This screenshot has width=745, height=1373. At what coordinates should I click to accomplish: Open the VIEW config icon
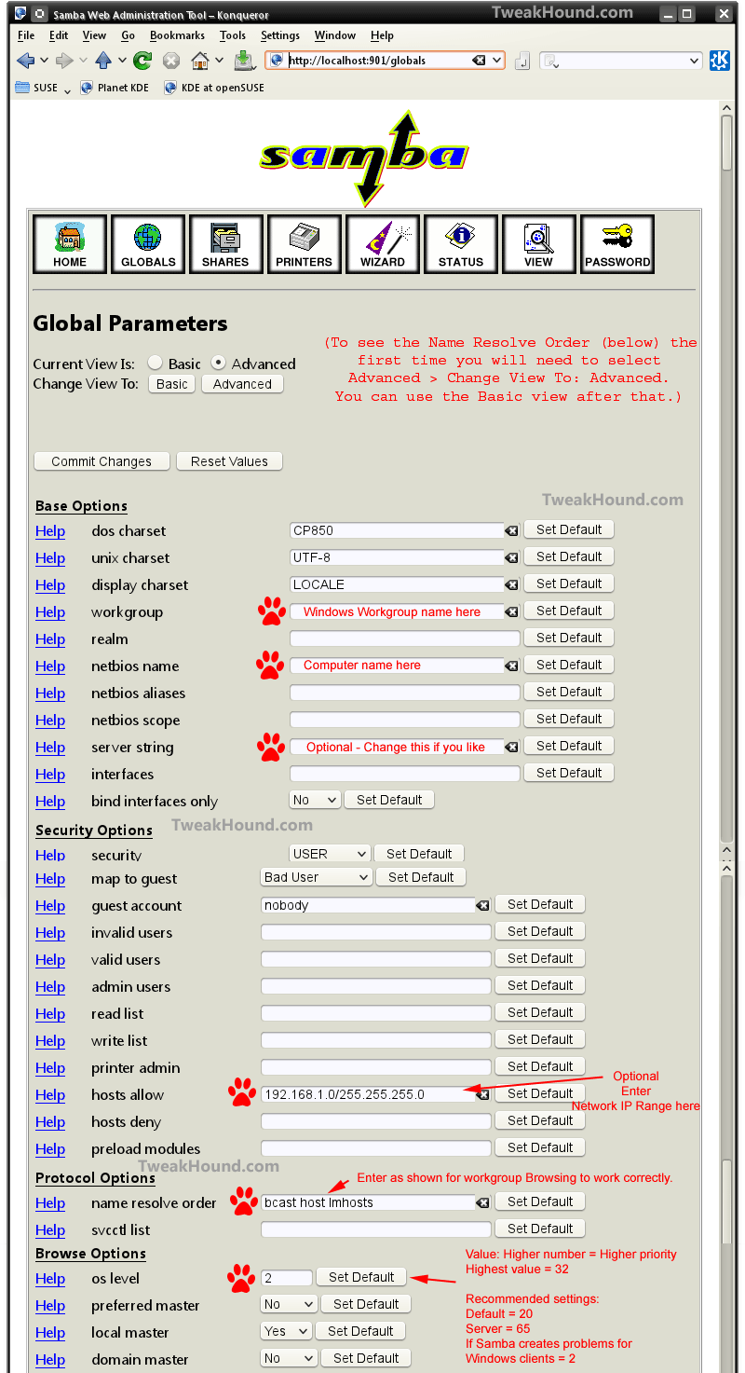[x=539, y=244]
